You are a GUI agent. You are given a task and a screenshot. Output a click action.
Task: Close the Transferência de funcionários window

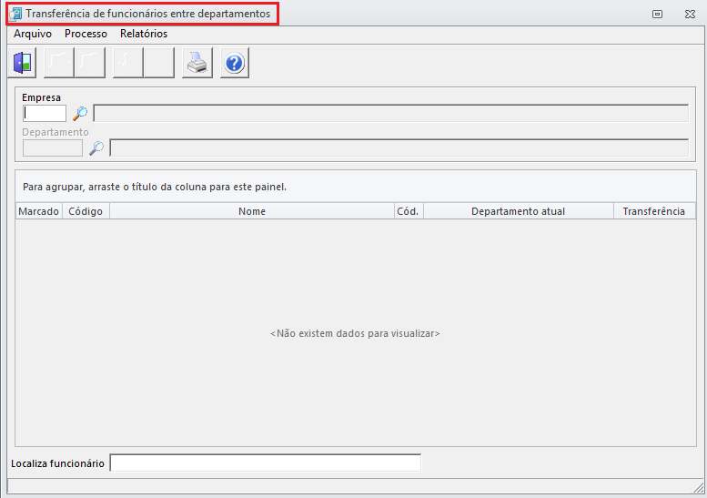pyautogui.click(x=690, y=14)
